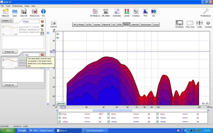This screenshot has height=133, width=213.
Task: Click the notes icon on R Spkr panel
Action: click(42, 30)
